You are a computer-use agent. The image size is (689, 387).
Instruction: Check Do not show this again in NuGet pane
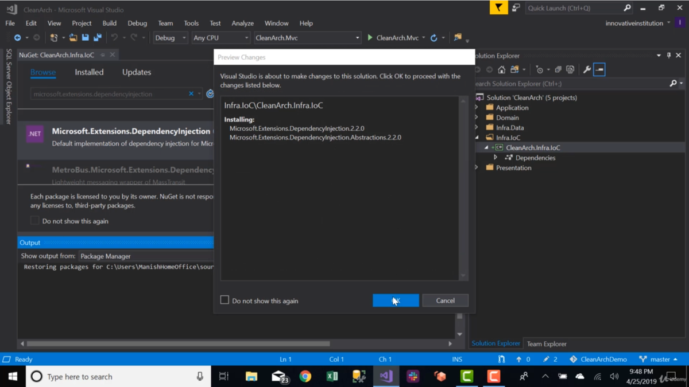pos(34,221)
